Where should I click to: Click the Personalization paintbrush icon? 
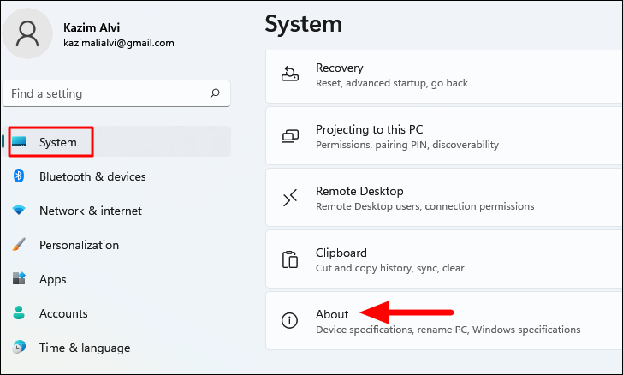coord(19,245)
